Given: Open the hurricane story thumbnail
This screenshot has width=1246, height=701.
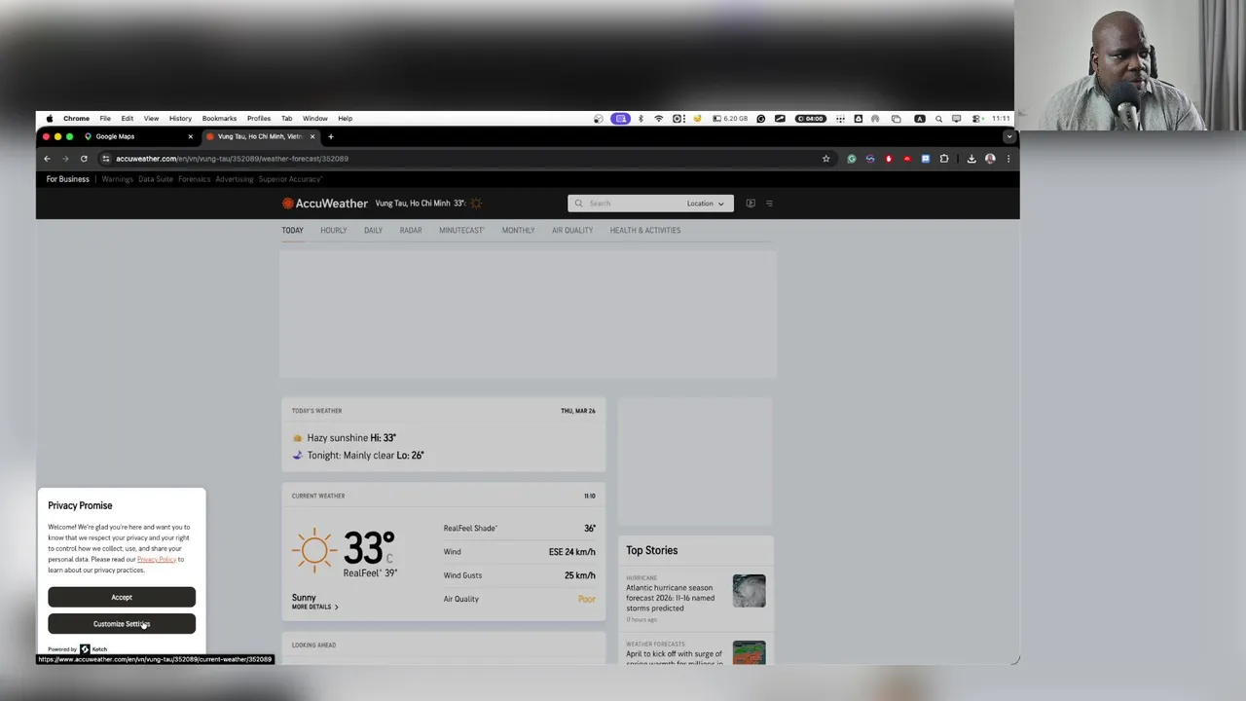Looking at the screenshot, I should click(749, 591).
